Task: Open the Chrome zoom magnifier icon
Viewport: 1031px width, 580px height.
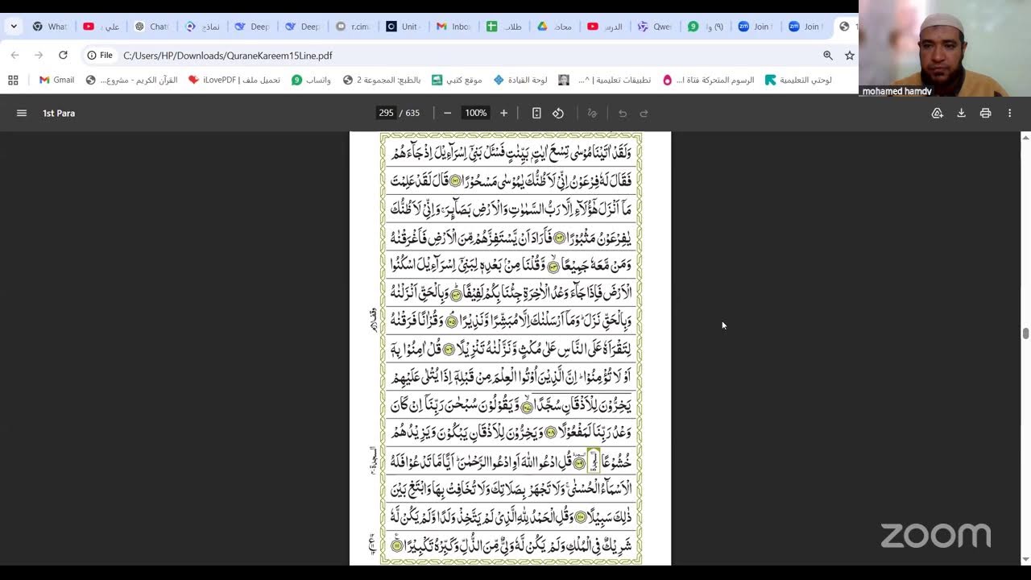Action: point(827,55)
